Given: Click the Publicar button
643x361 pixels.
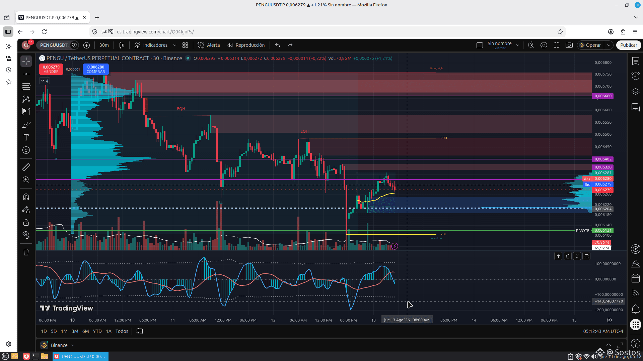Looking at the screenshot, I should (x=628, y=45).
